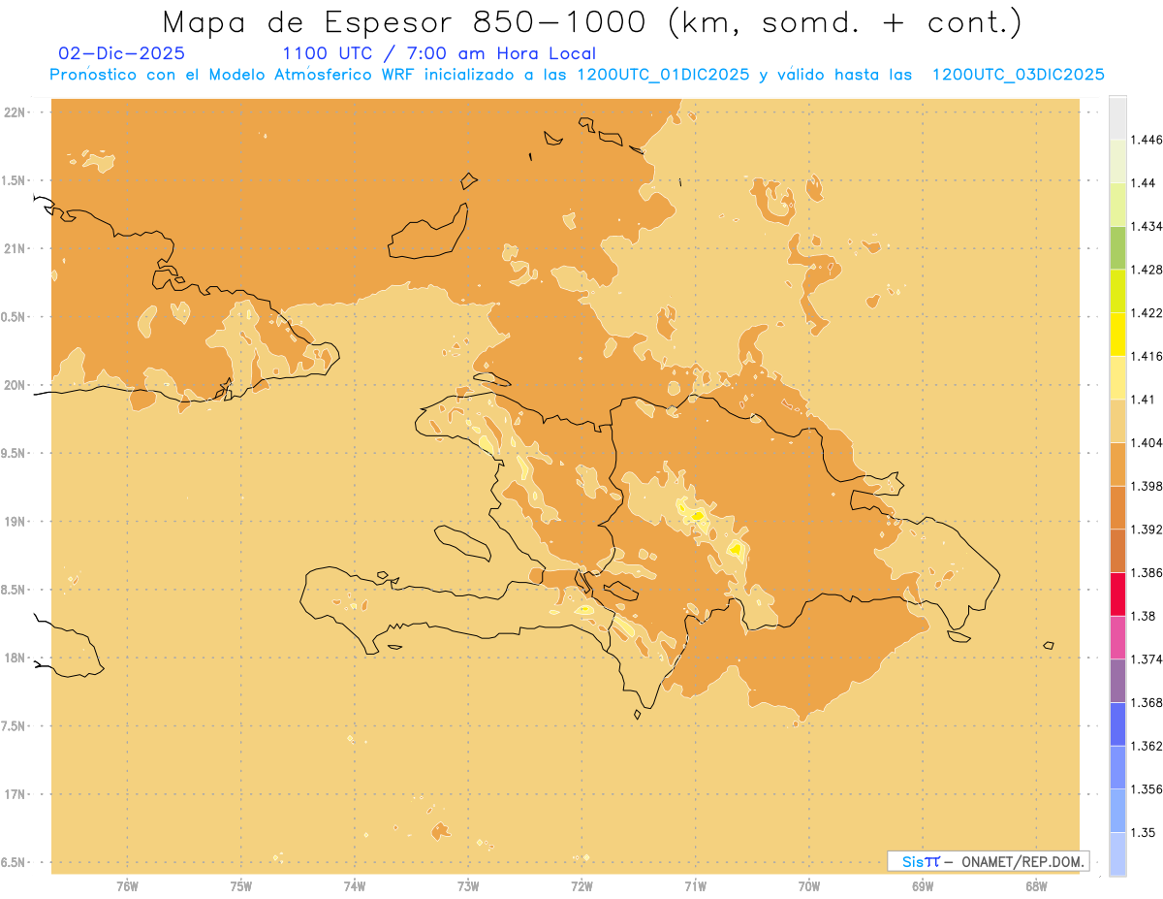Click the legend value 1.434
The image size is (1163, 899).
(x=1147, y=226)
